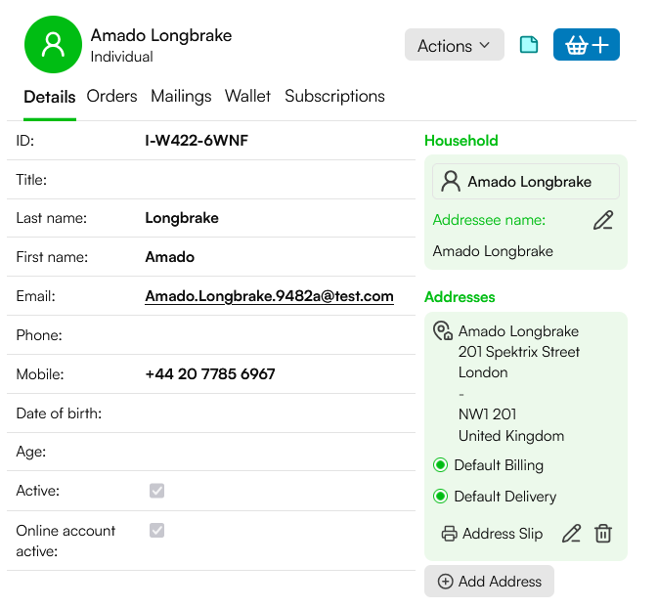Viewport: 658px width, 608px height.
Task: Open the Subscriptions tab
Action: [x=334, y=96]
